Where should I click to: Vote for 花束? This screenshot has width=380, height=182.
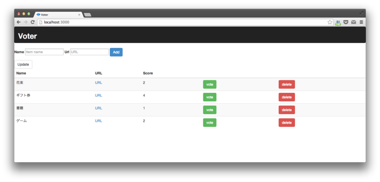pos(209,84)
